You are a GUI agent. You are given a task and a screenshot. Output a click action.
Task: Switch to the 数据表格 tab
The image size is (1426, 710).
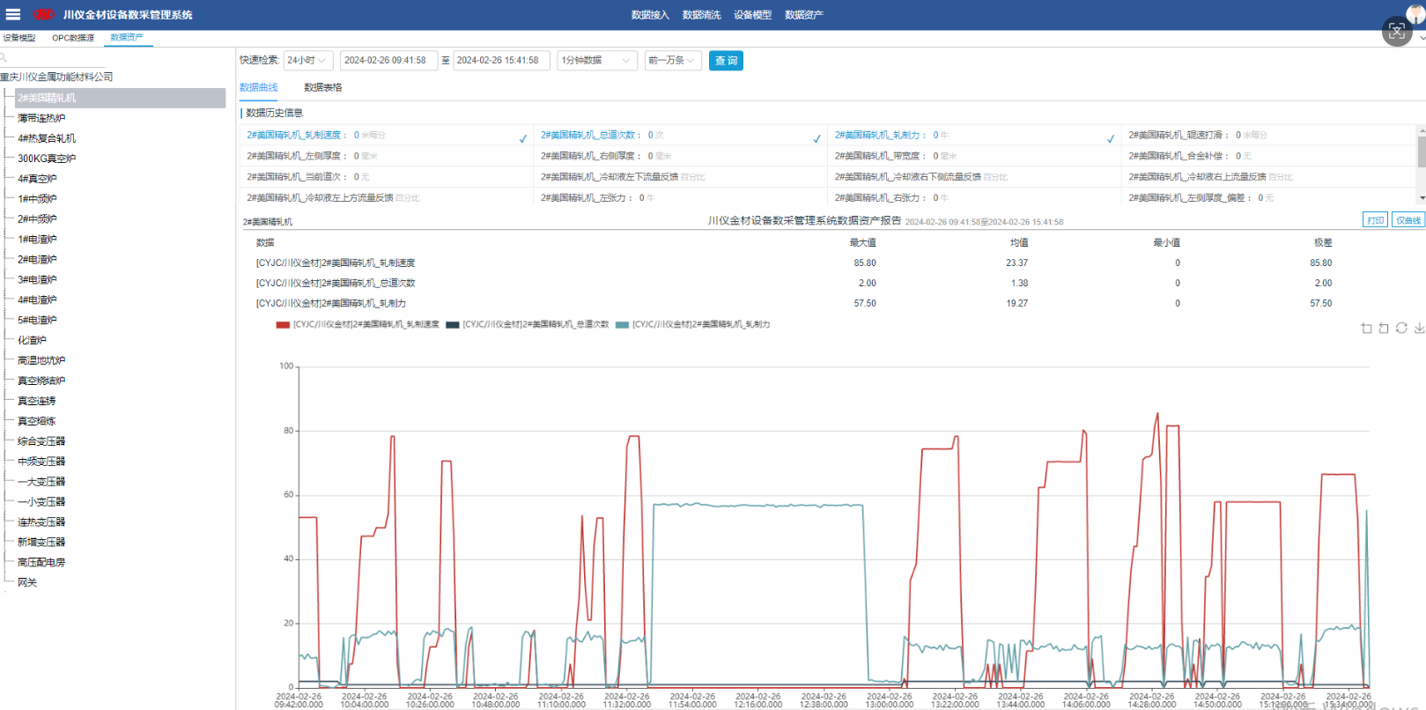[322, 87]
